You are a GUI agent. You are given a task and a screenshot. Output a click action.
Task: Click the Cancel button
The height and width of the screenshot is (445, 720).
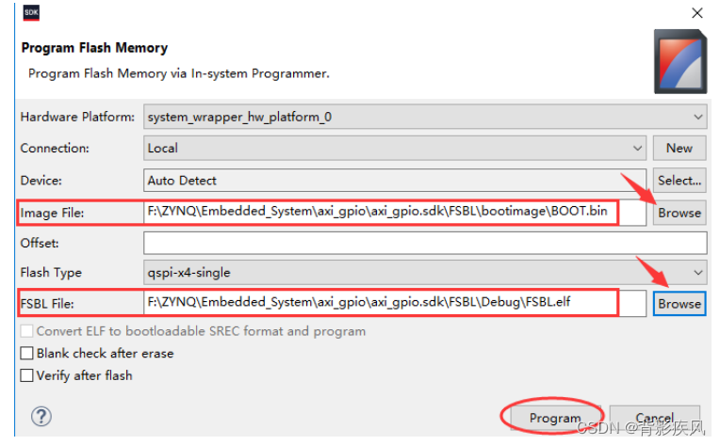(655, 418)
